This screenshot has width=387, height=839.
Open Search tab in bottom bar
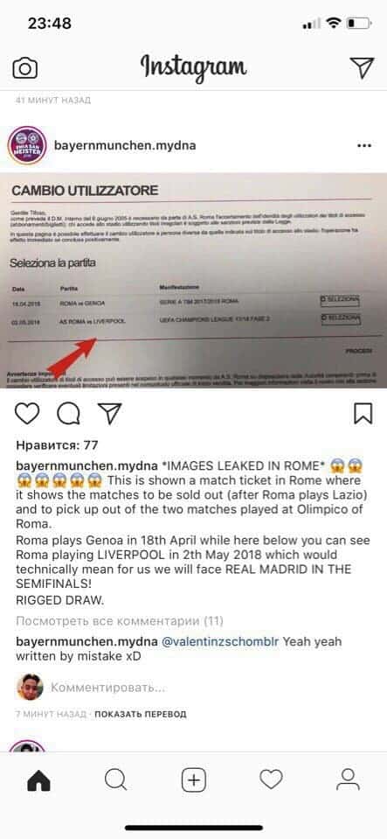click(116, 780)
